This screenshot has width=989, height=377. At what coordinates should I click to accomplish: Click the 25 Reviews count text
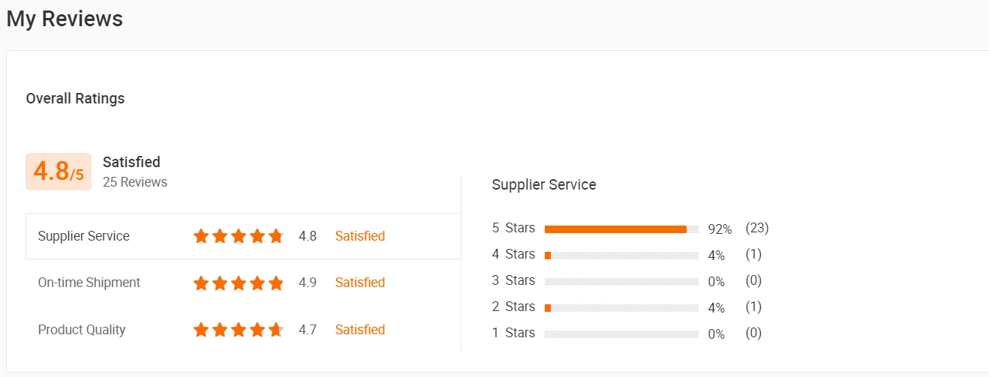[x=135, y=182]
